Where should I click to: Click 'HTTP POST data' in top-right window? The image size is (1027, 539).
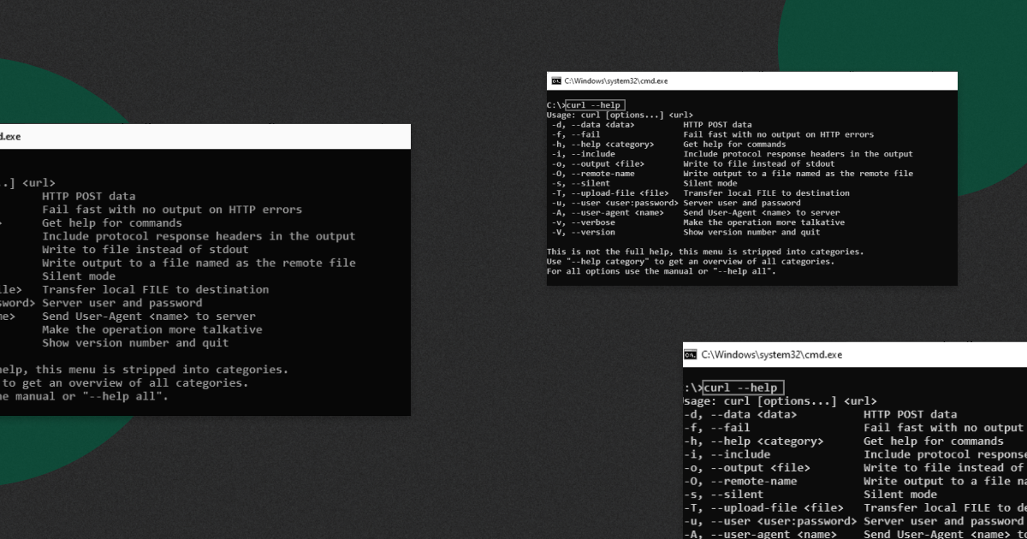pyautogui.click(x=717, y=124)
